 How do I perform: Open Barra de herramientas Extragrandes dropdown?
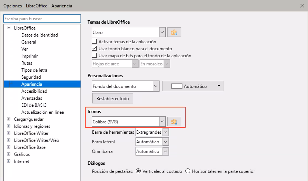[165, 132]
